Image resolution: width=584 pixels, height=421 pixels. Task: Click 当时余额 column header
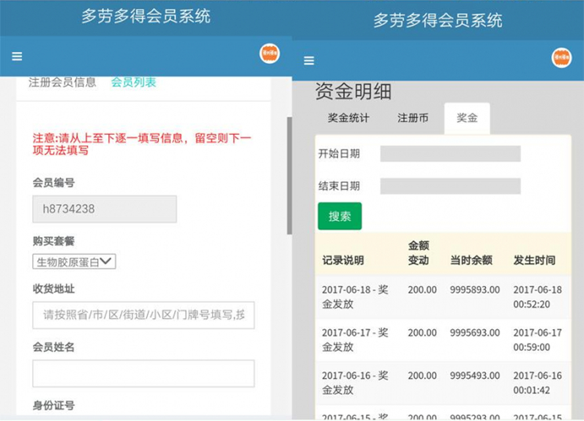[x=471, y=260]
